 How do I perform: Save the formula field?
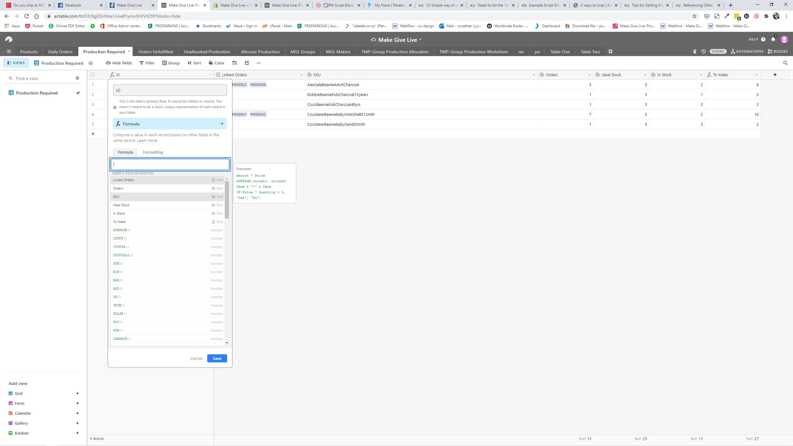click(217, 358)
